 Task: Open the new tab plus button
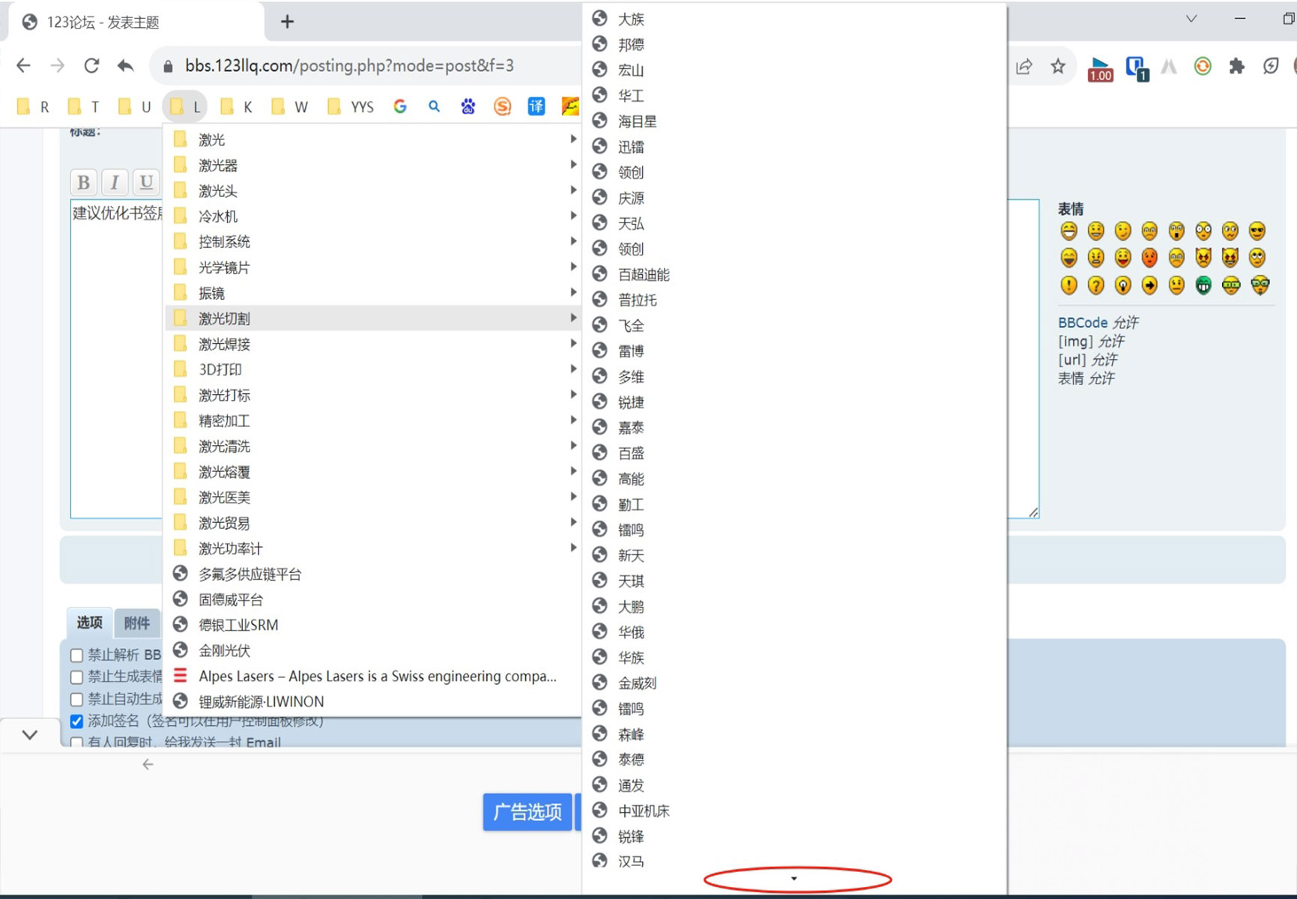pos(287,22)
